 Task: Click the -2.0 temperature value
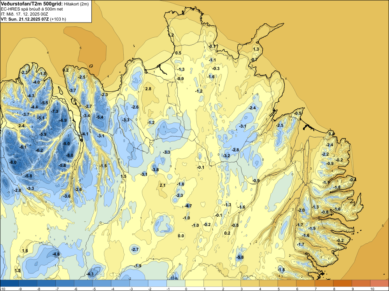point(301,210)
